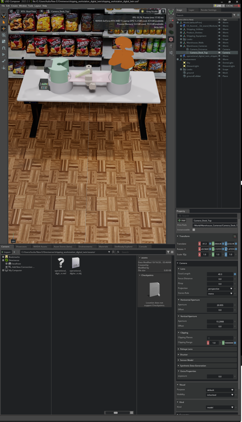This screenshot has height=422, width=242.
Task: Toggle the Instanceable checkbox
Action: pyautogui.click(x=194, y=230)
